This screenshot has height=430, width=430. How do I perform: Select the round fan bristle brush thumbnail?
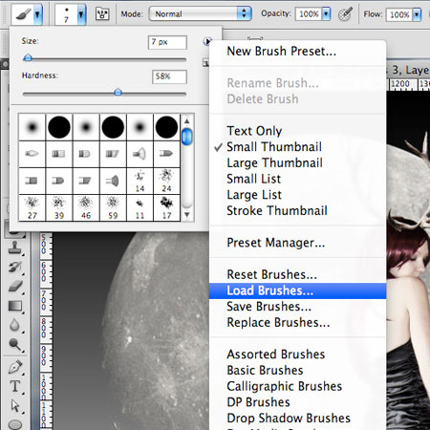tap(140, 154)
